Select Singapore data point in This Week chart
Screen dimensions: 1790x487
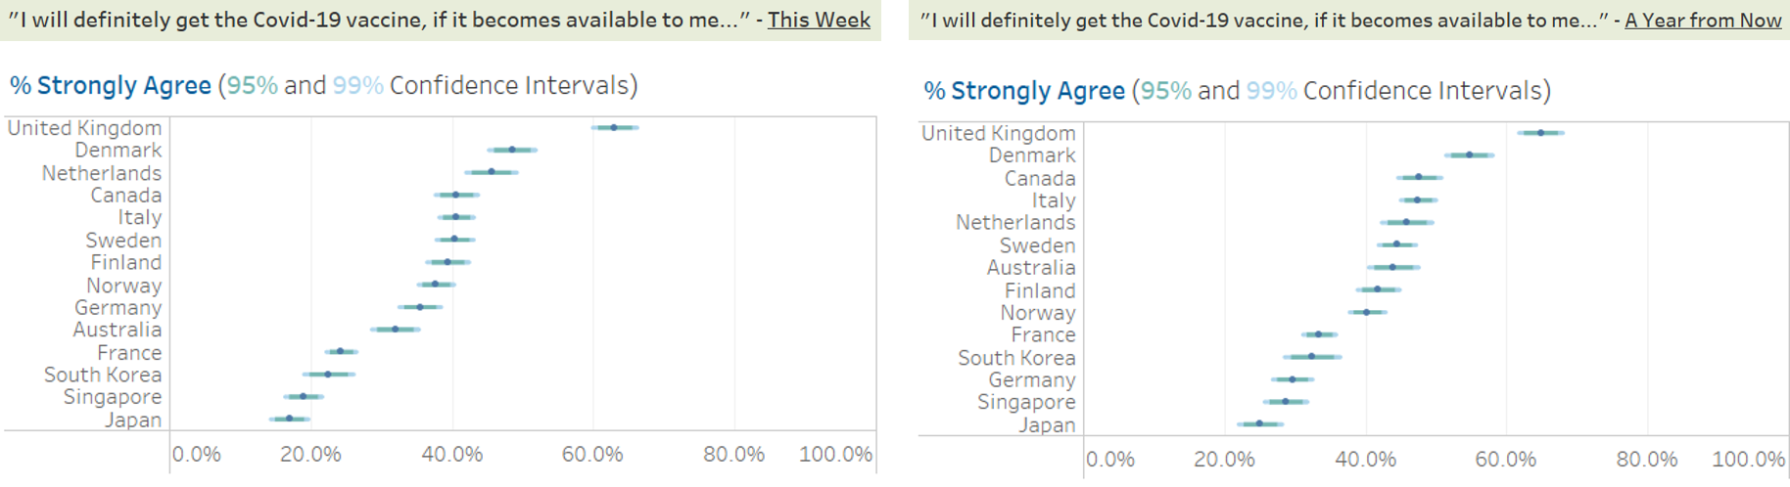(303, 396)
